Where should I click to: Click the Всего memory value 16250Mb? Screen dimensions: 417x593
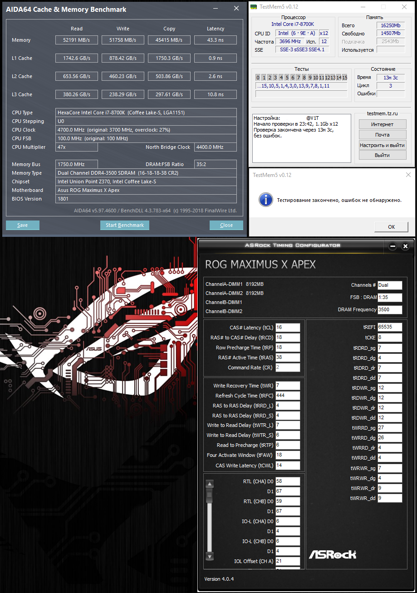tap(391, 25)
